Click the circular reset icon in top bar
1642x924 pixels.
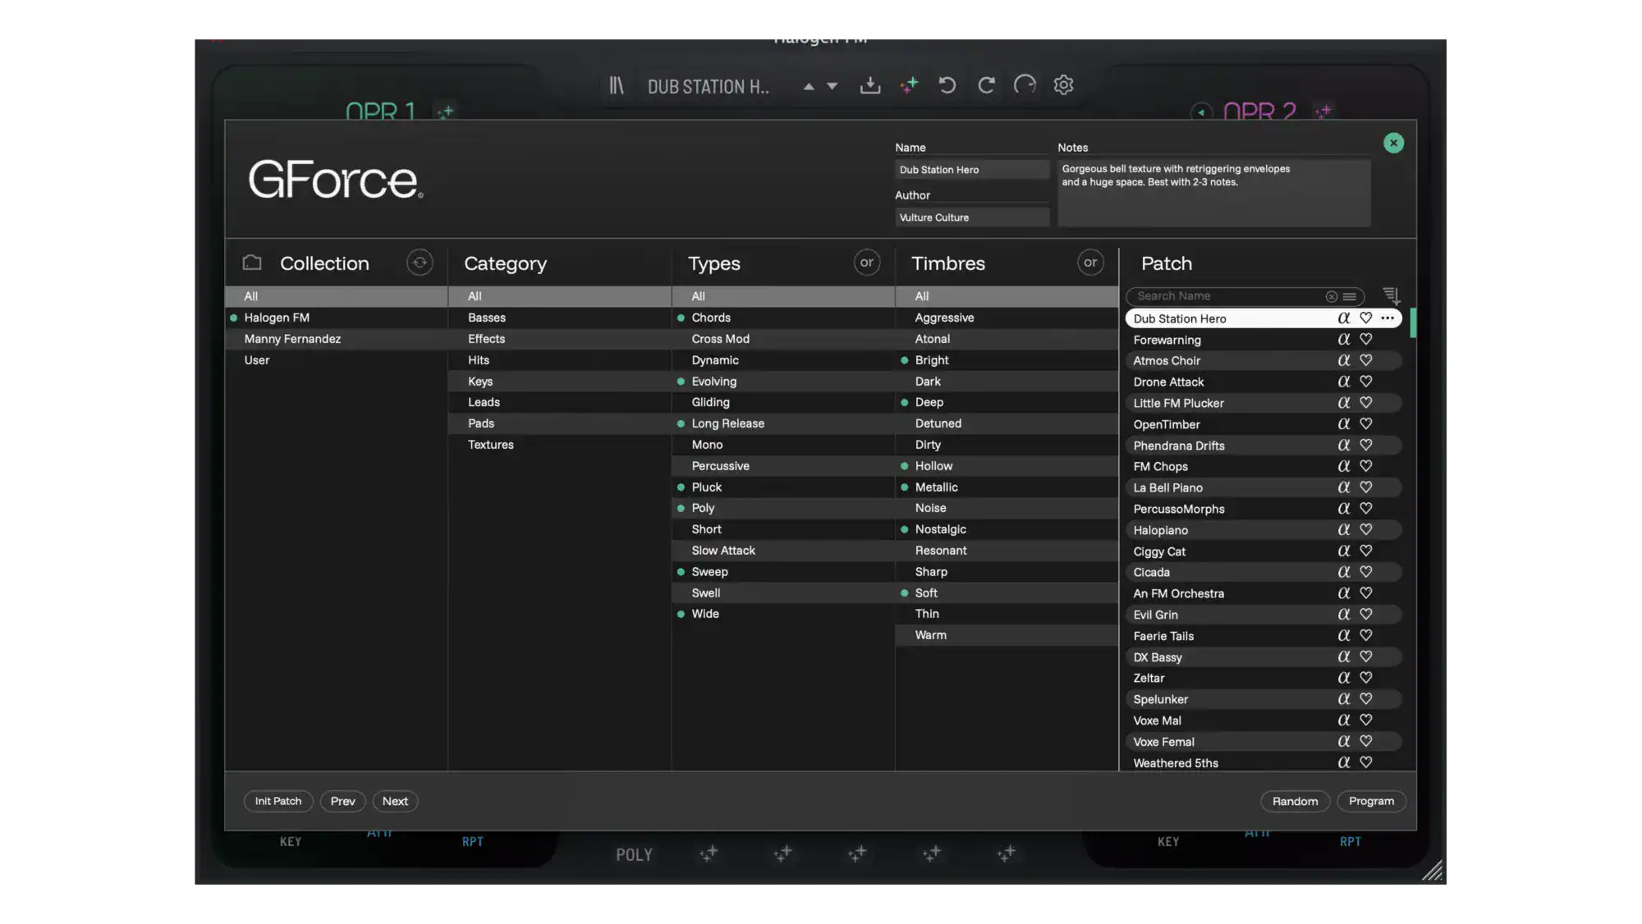point(1025,85)
